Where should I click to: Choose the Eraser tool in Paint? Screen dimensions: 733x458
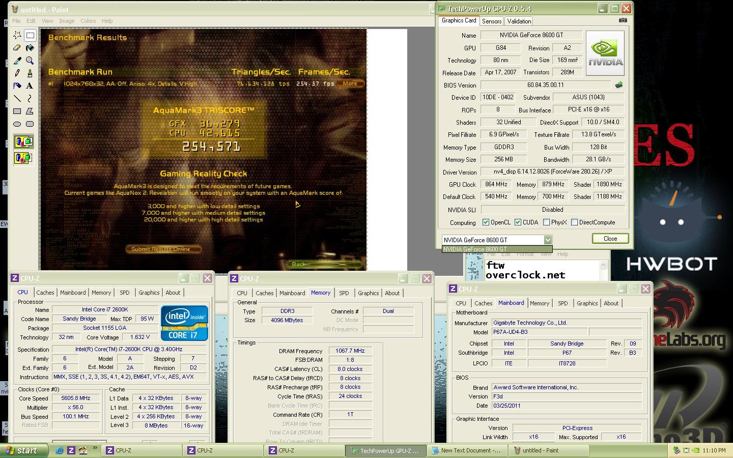tap(17, 48)
